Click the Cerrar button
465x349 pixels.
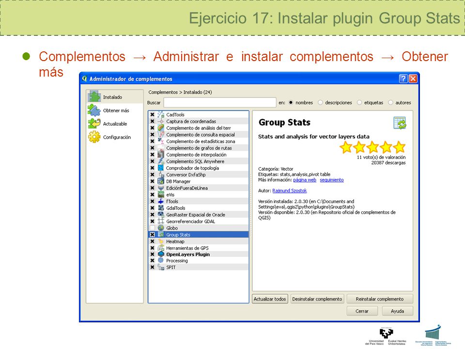[x=362, y=311]
